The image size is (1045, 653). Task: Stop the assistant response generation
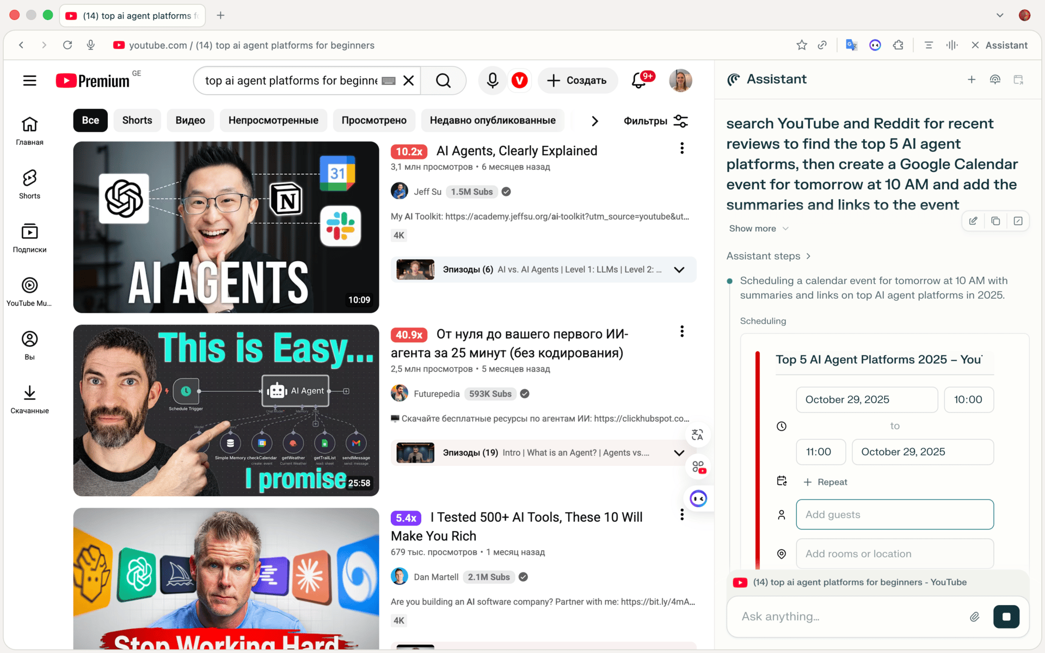(x=1006, y=617)
